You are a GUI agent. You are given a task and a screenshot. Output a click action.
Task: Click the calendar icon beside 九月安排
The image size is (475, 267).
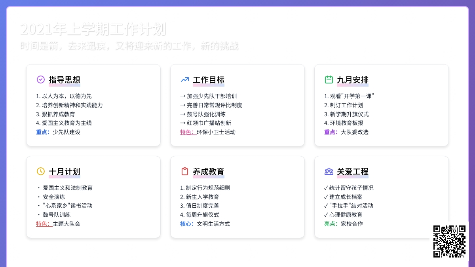[329, 80]
